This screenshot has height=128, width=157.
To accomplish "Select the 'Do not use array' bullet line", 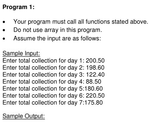I will (x=58, y=30).
